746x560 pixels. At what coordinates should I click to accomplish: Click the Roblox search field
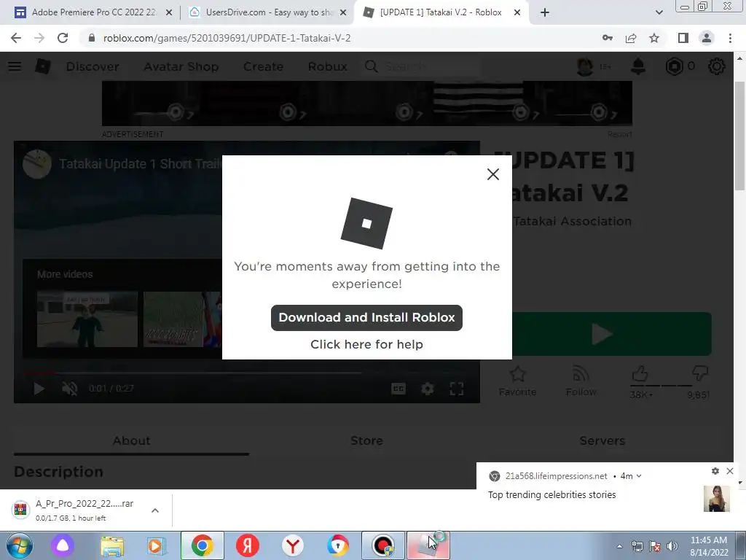(x=421, y=66)
